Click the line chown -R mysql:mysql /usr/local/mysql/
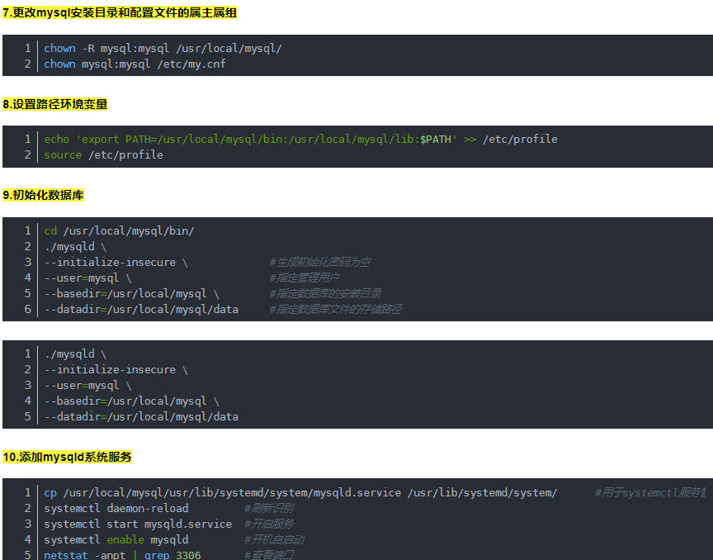Screen dimensions: 713x560 click(x=163, y=48)
